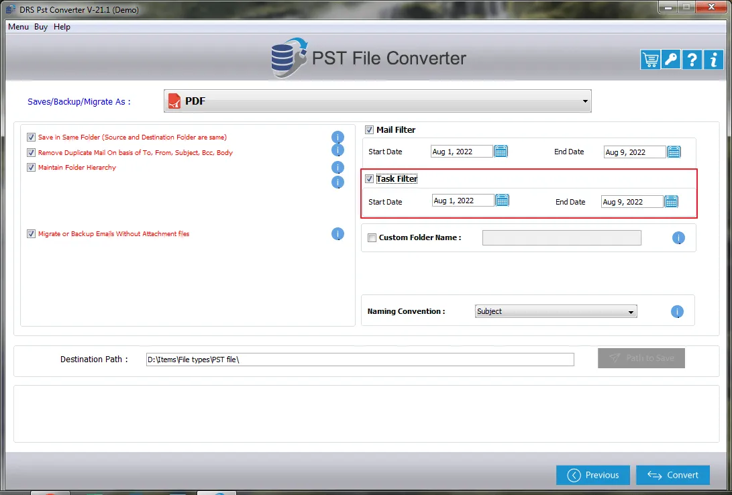732x495 pixels.
Task: Open the Naming Convention Subject dropdown
Action: pyautogui.click(x=556, y=312)
